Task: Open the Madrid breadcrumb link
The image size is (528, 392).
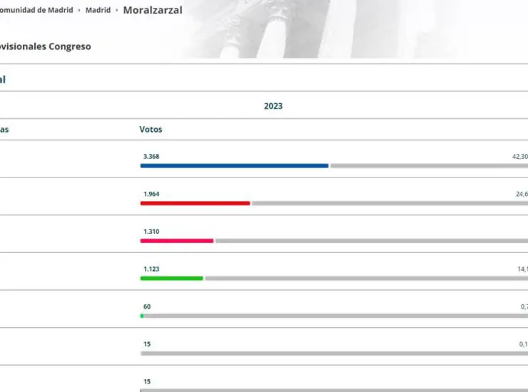Action: coord(98,10)
